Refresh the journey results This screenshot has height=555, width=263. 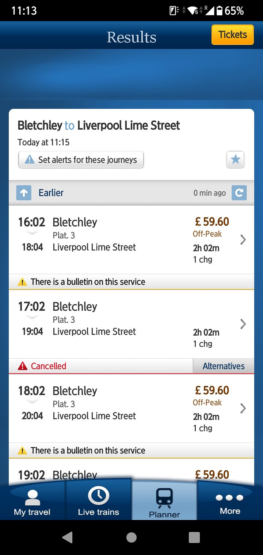tap(239, 192)
